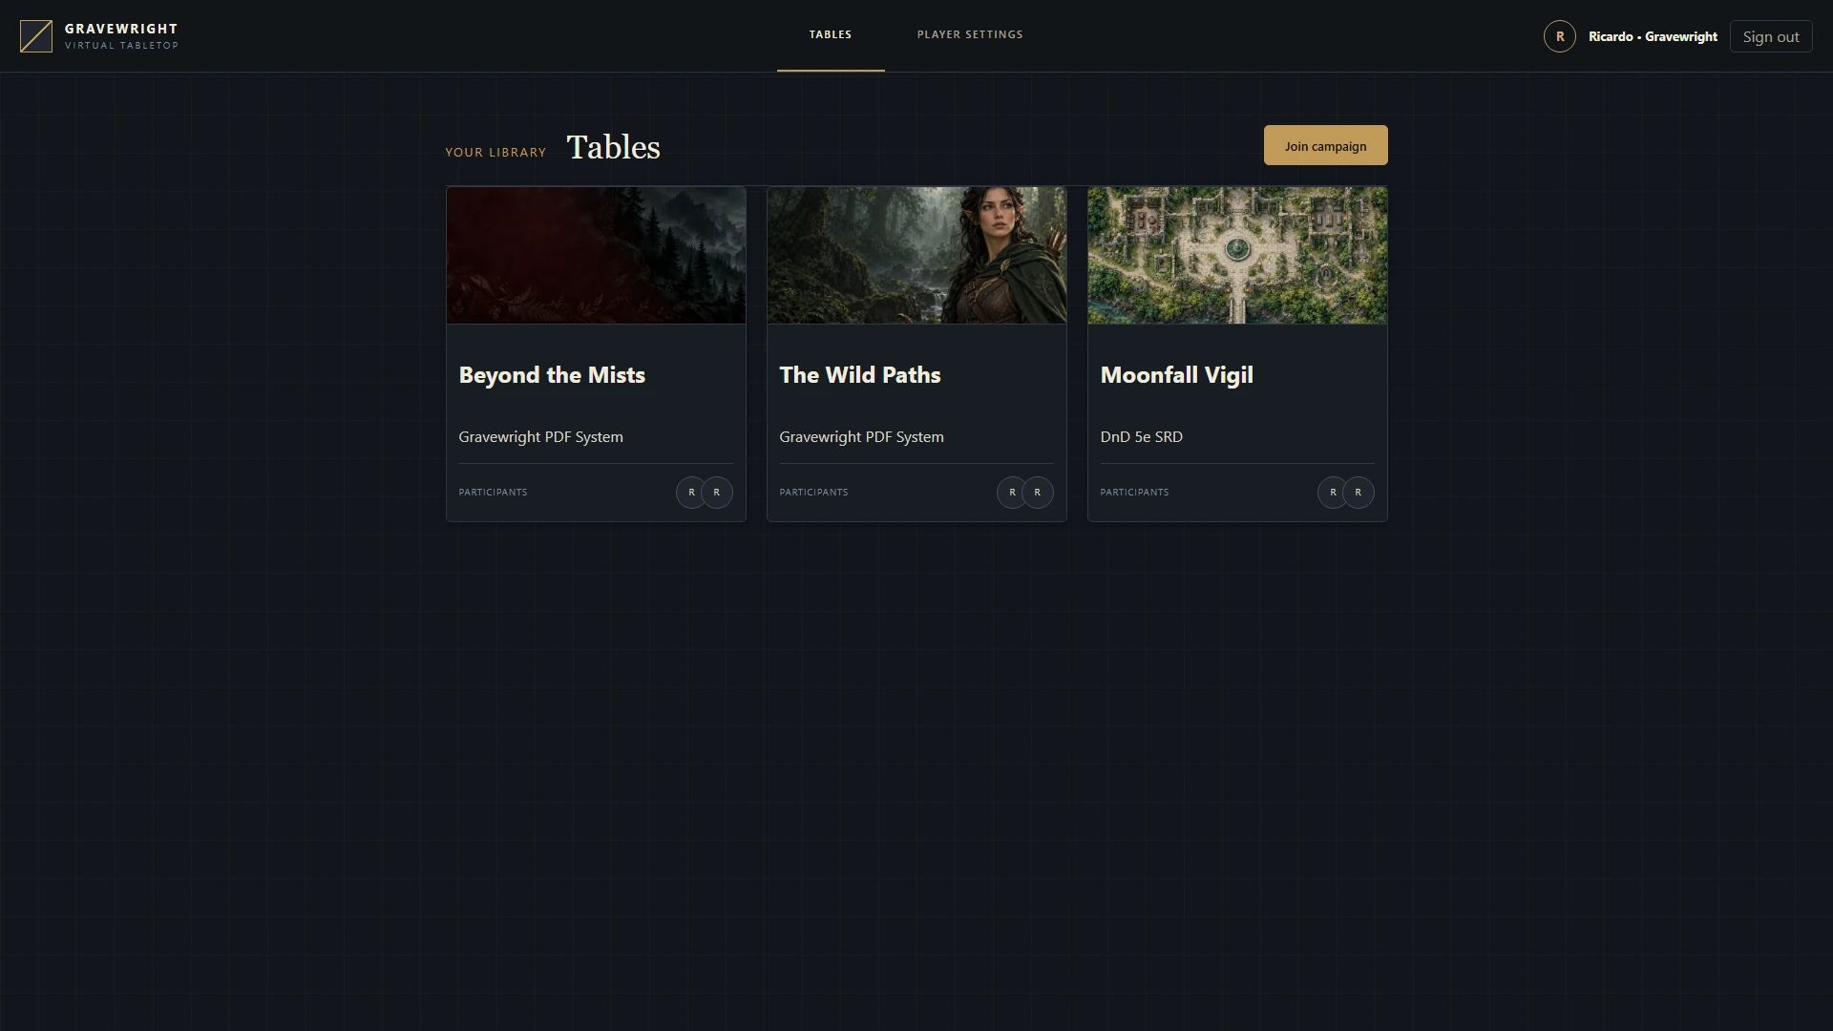Open The Wild Paths cover image
The image size is (1833, 1031).
[916, 255]
